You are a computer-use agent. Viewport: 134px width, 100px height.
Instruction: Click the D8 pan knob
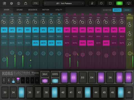pyautogui.click(x=122, y=22)
